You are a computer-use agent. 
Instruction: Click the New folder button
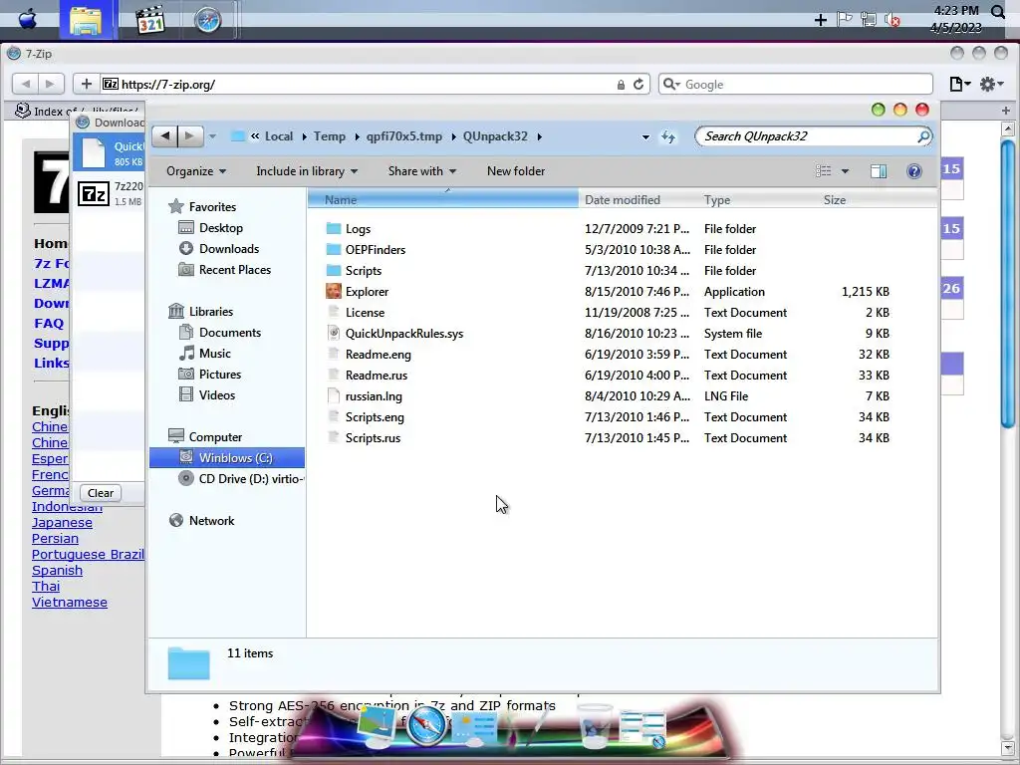516,171
